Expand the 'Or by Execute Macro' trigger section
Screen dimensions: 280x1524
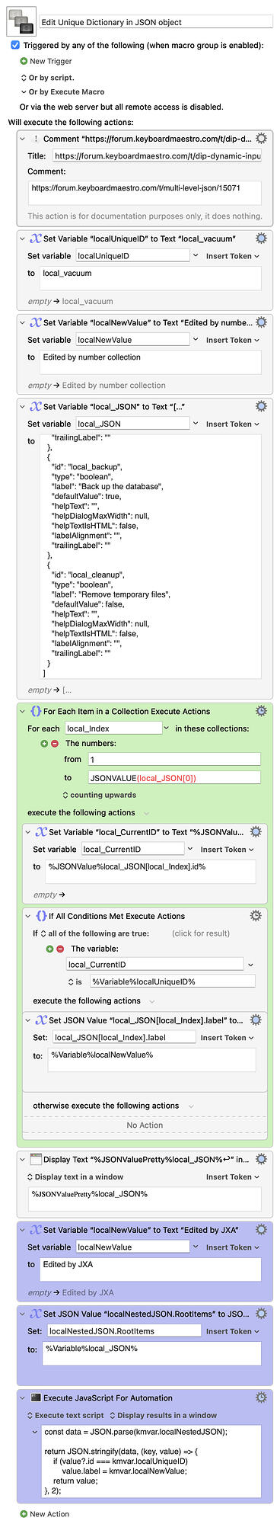click(x=24, y=92)
